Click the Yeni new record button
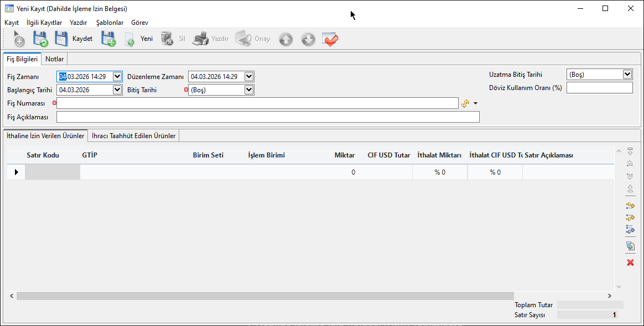This screenshot has height=326, width=644. [x=139, y=39]
